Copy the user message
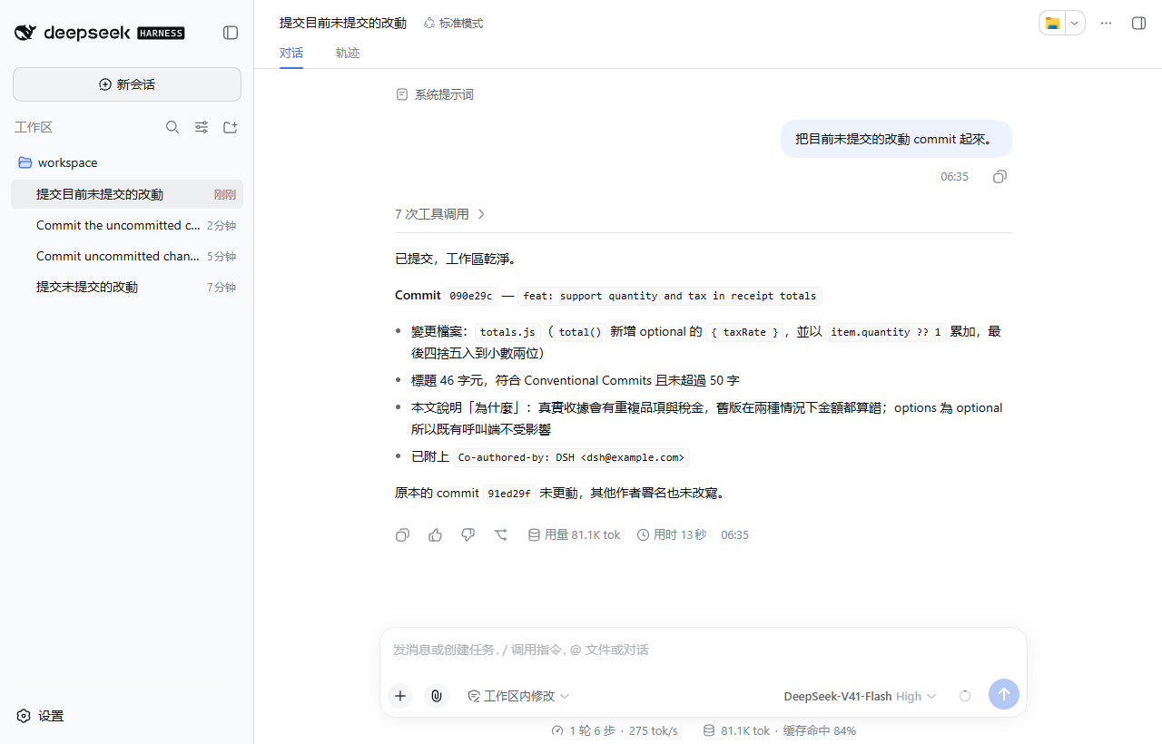Viewport: 1162px width, 744px height. coord(1000,177)
